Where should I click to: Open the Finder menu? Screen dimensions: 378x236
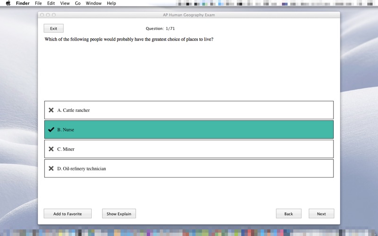pyautogui.click(x=23, y=3)
